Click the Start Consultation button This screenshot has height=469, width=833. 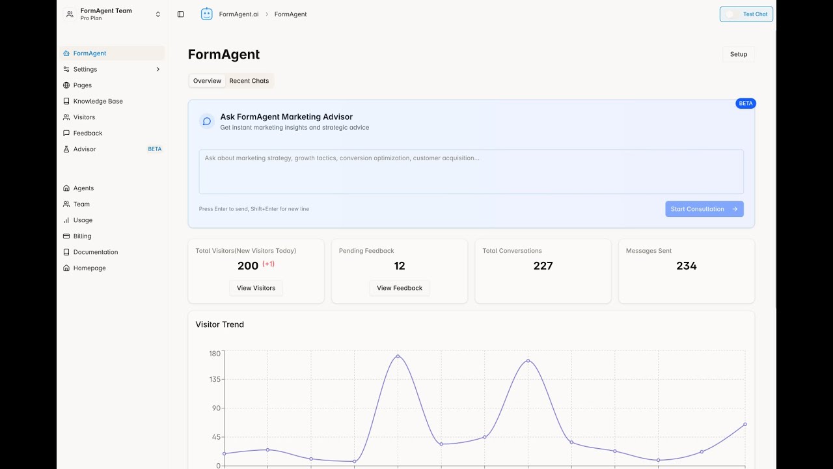(704, 209)
